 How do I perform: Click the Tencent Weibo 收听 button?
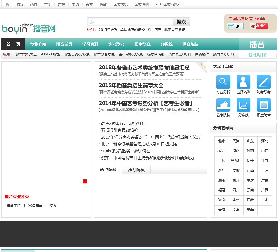click(x=235, y=26)
